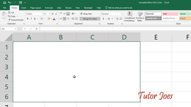The width and height of the screenshot is (191, 107).
Task: Switch to the Page Layout tab
Action: (x=36, y=8)
